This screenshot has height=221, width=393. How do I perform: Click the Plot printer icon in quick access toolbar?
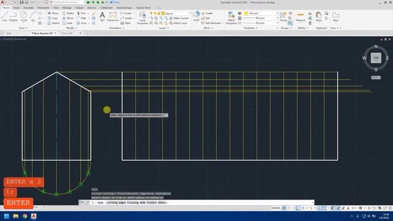click(26, 2)
